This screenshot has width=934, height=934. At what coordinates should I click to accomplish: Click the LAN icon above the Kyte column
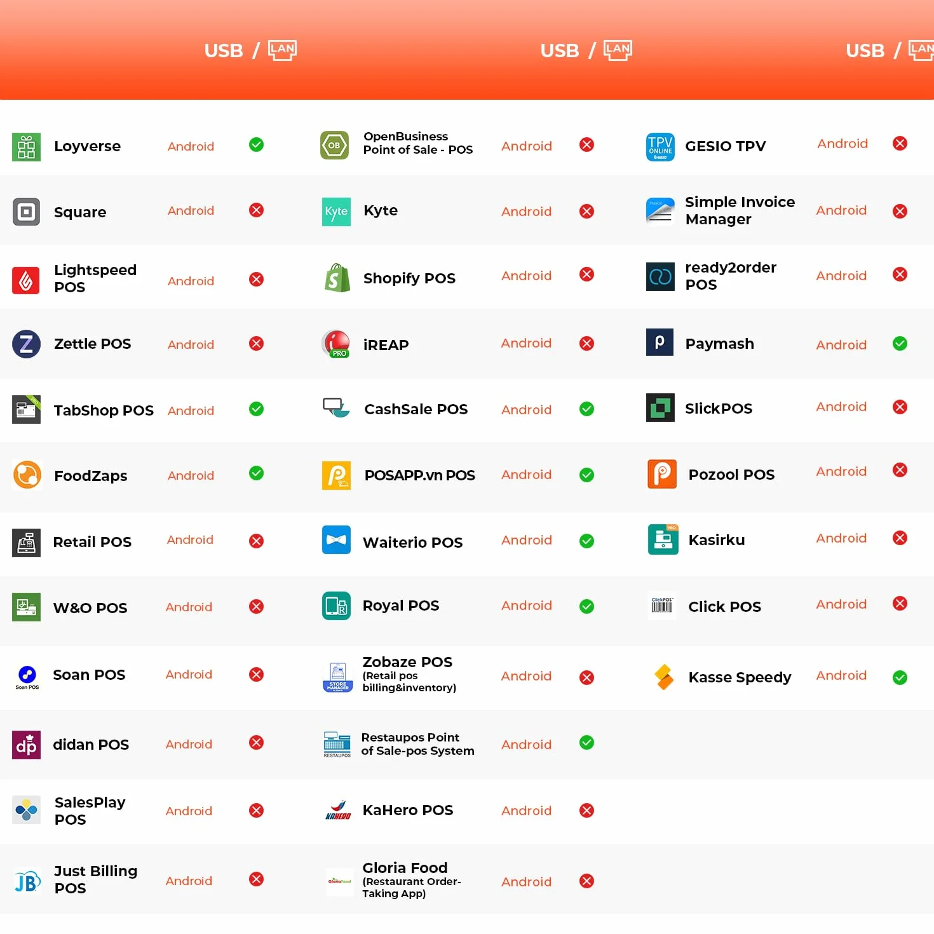point(618,50)
